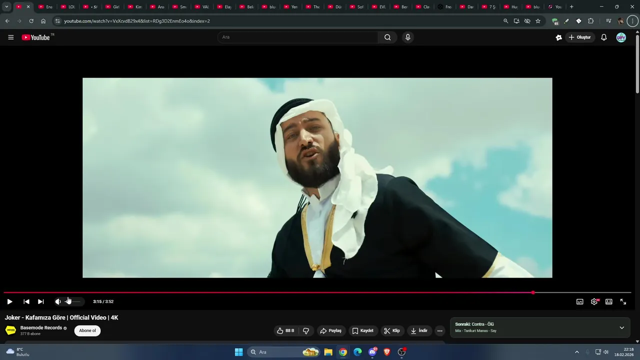Open Microsoft Edge from taskbar

tap(357, 352)
